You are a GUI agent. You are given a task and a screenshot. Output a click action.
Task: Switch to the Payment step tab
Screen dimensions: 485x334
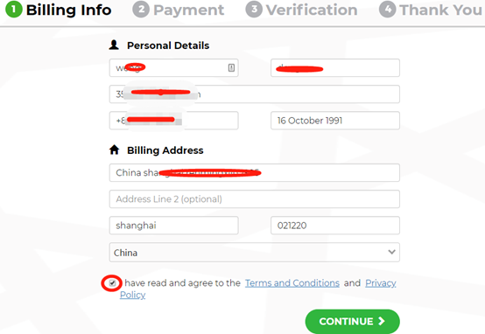[x=179, y=10]
